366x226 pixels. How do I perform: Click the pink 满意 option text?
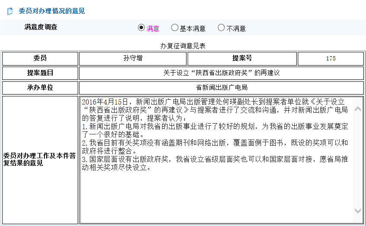point(153,29)
